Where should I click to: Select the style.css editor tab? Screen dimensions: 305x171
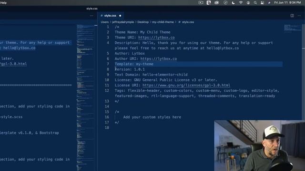[110, 16]
